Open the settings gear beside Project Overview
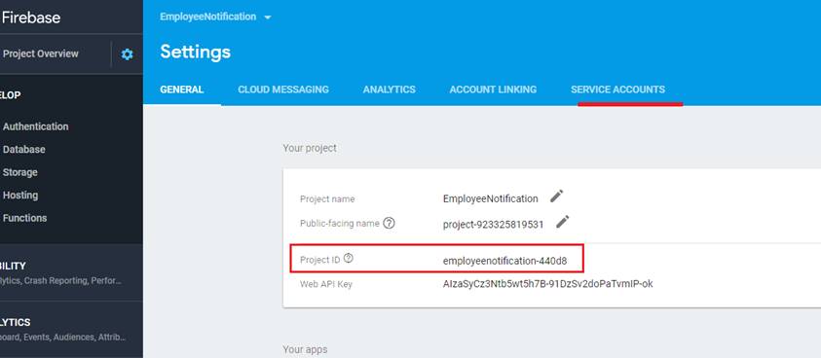821x358 pixels. click(x=127, y=54)
